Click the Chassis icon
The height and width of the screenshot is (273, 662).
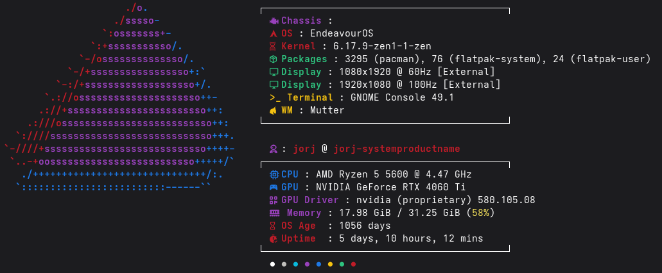coord(274,21)
